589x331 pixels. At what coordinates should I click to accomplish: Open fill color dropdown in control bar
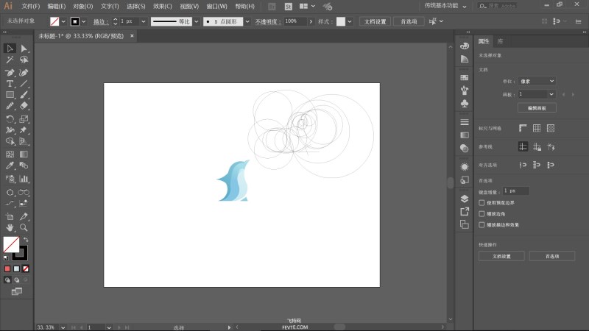pos(63,21)
